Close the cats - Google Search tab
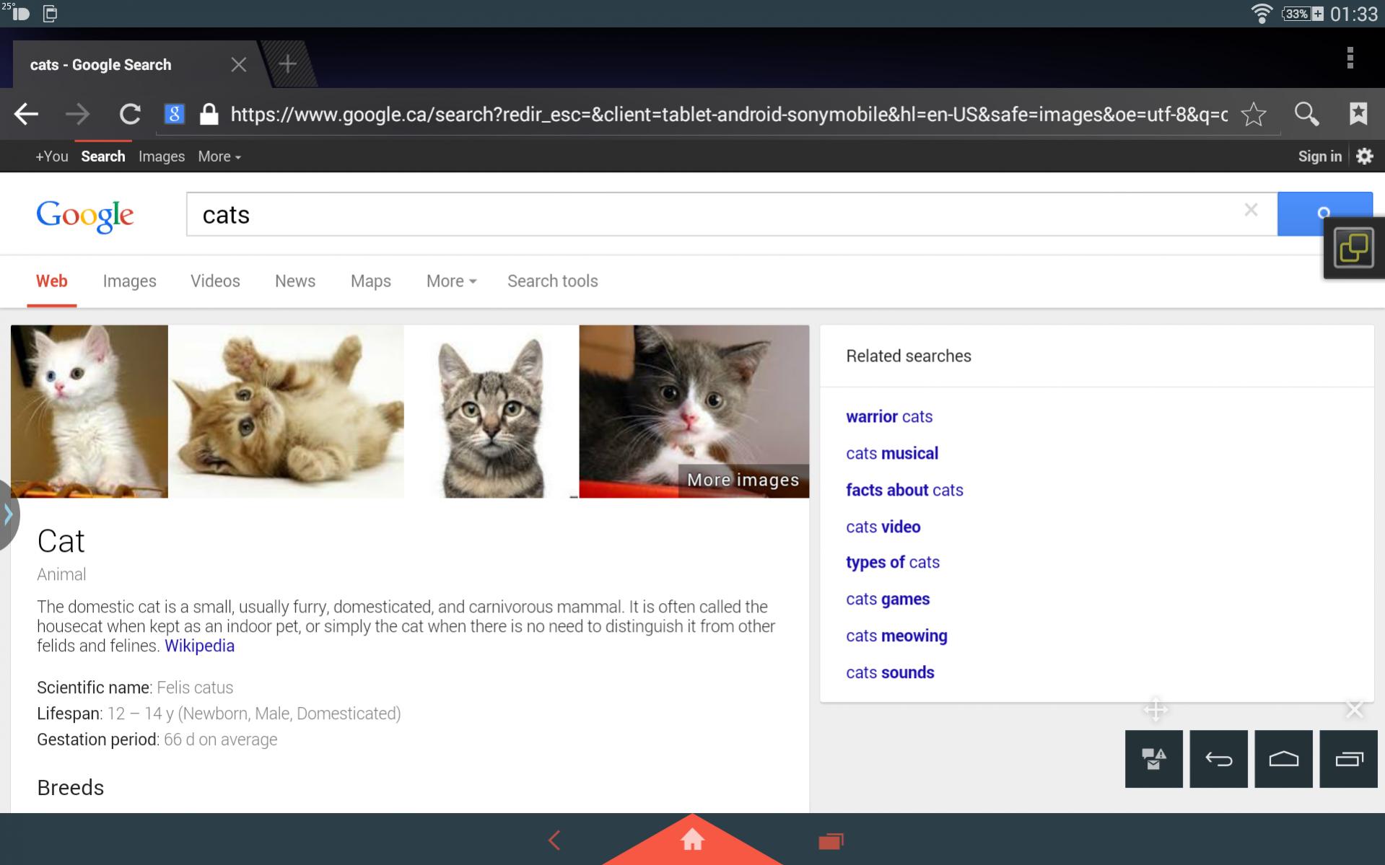 point(239,65)
